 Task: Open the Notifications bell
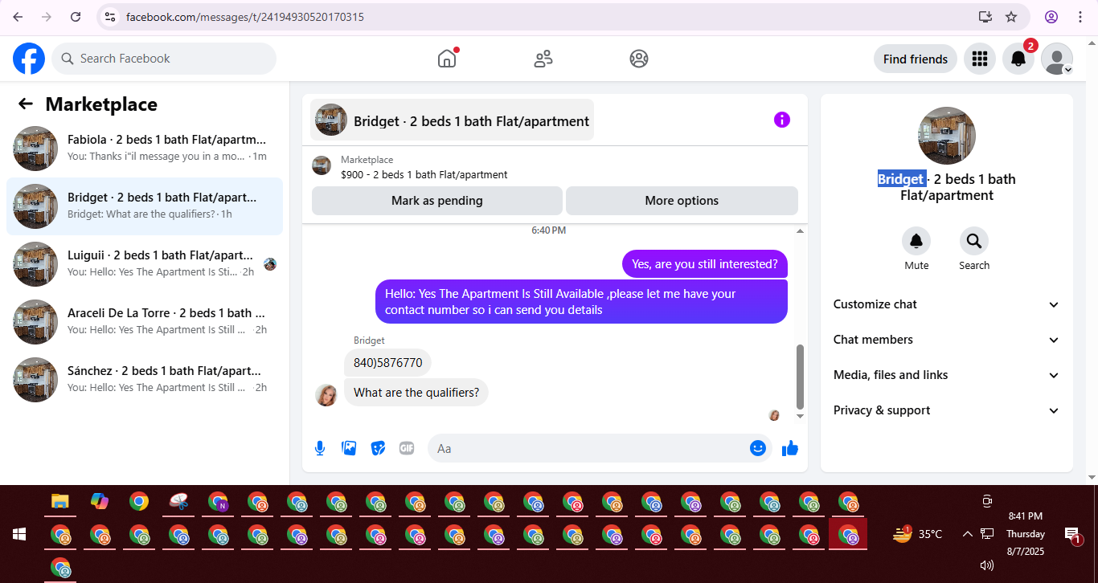coord(1018,59)
